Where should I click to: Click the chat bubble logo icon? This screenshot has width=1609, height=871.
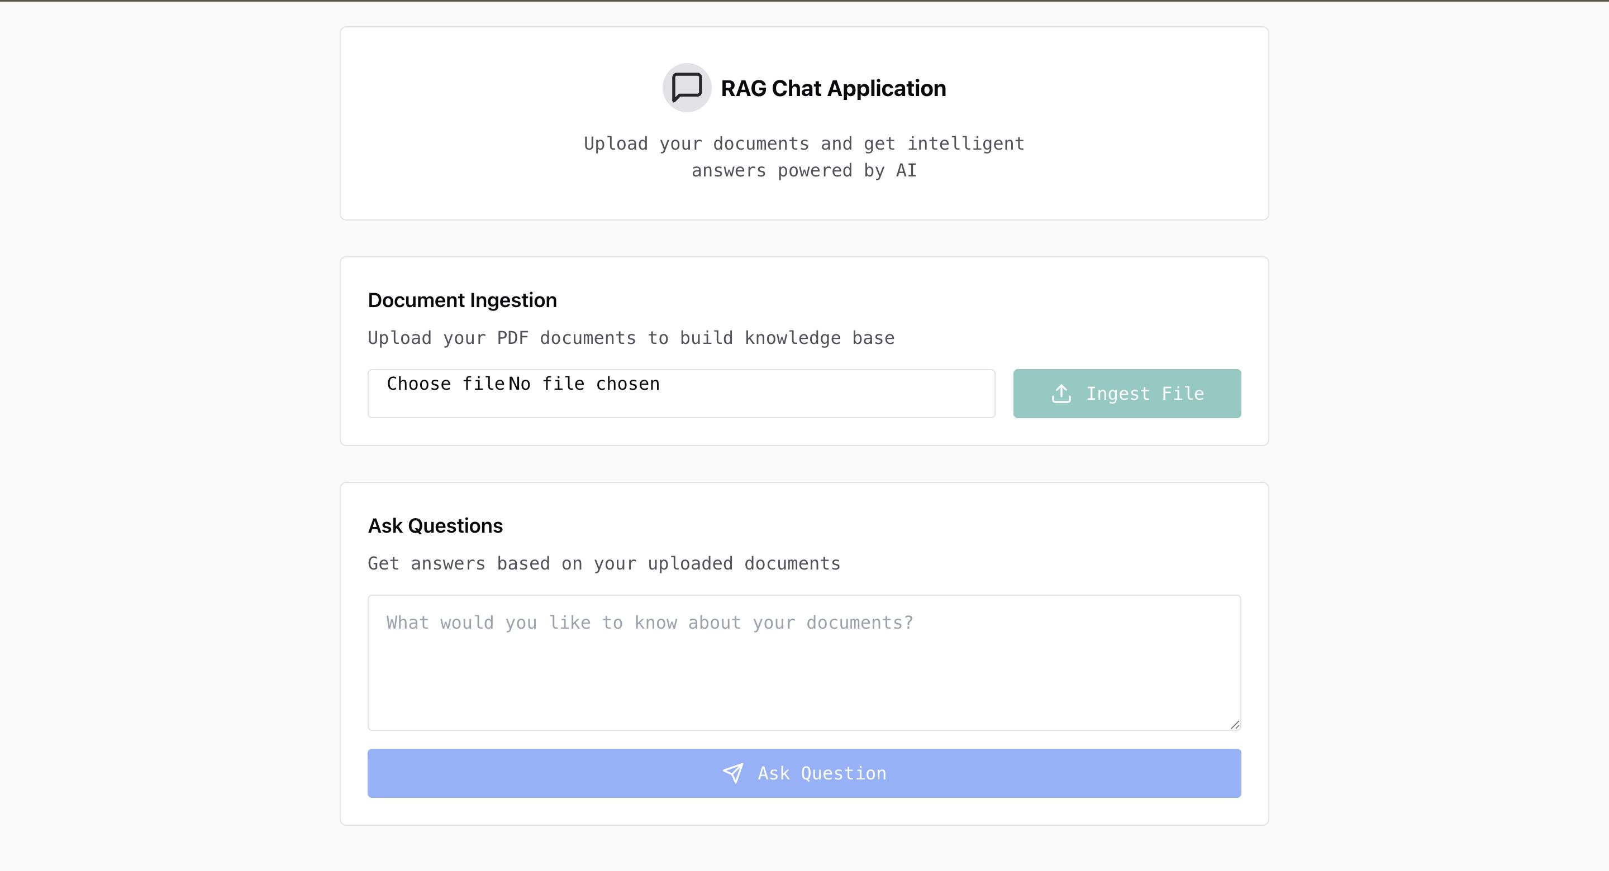click(x=687, y=88)
